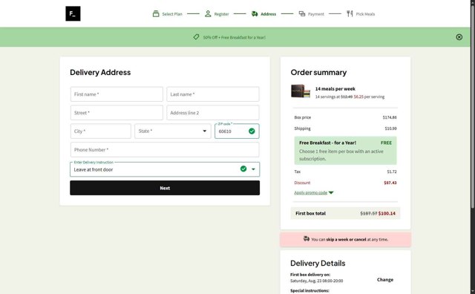The height and width of the screenshot is (294, 475).
Task: Focus the Phone Number field
Action: (165, 150)
